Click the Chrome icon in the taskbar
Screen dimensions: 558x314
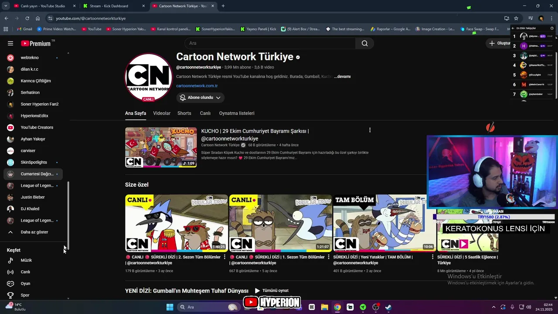pyautogui.click(x=337, y=307)
